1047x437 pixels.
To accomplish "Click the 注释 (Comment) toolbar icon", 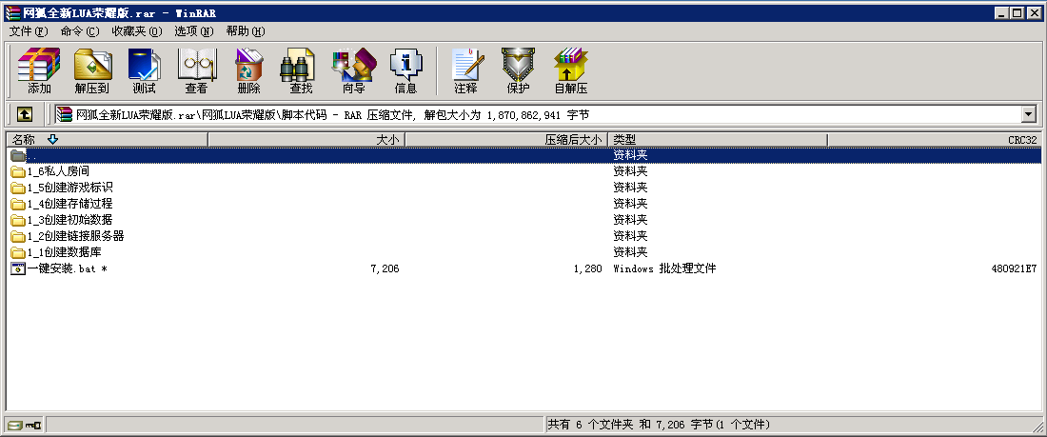I will click(x=465, y=70).
